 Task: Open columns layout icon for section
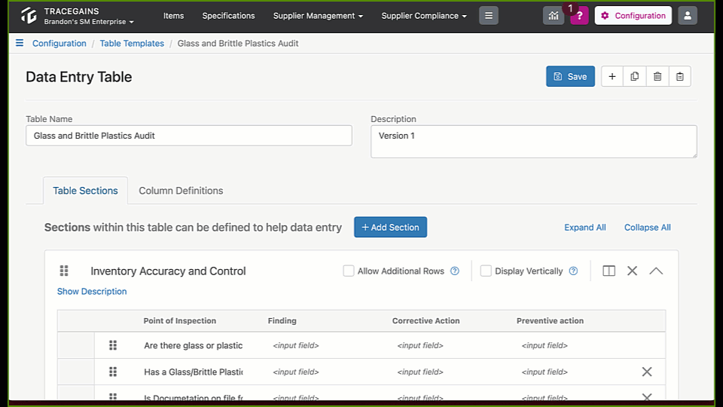[x=609, y=271]
